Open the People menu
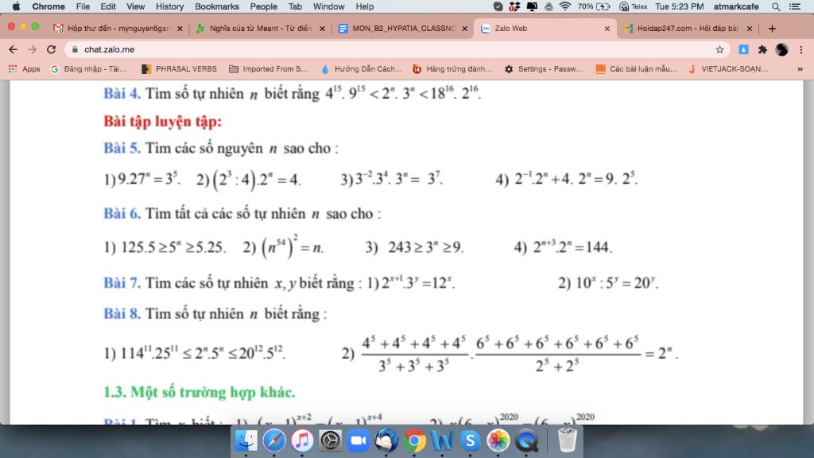814x458 pixels. (x=264, y=6)
